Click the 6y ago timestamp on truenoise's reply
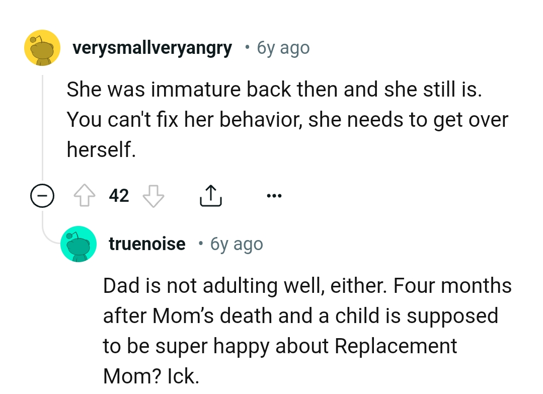This screenshot has height=394, width=543. [236, 244]
